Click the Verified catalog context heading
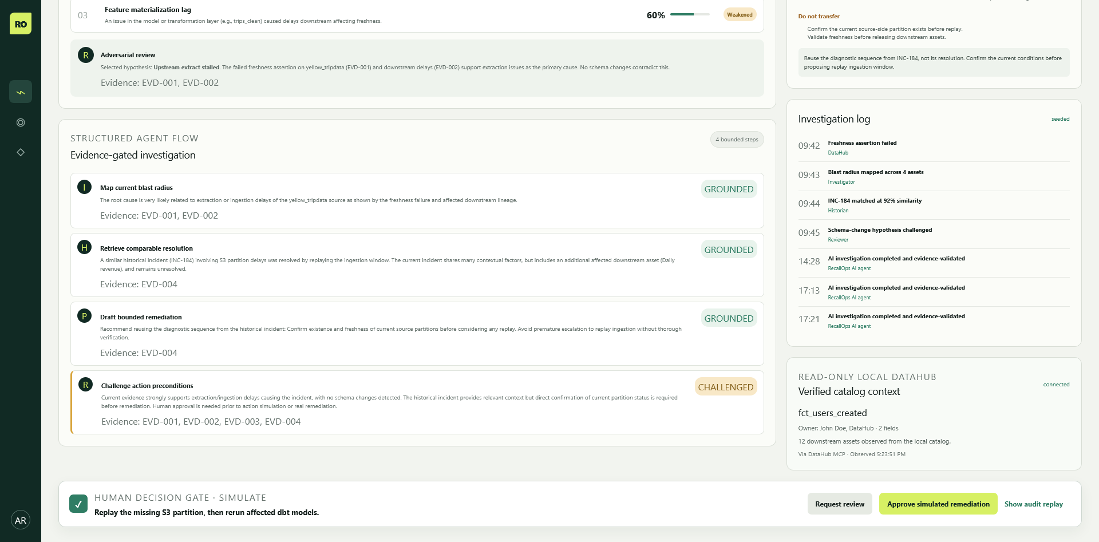 coord(849,391)
